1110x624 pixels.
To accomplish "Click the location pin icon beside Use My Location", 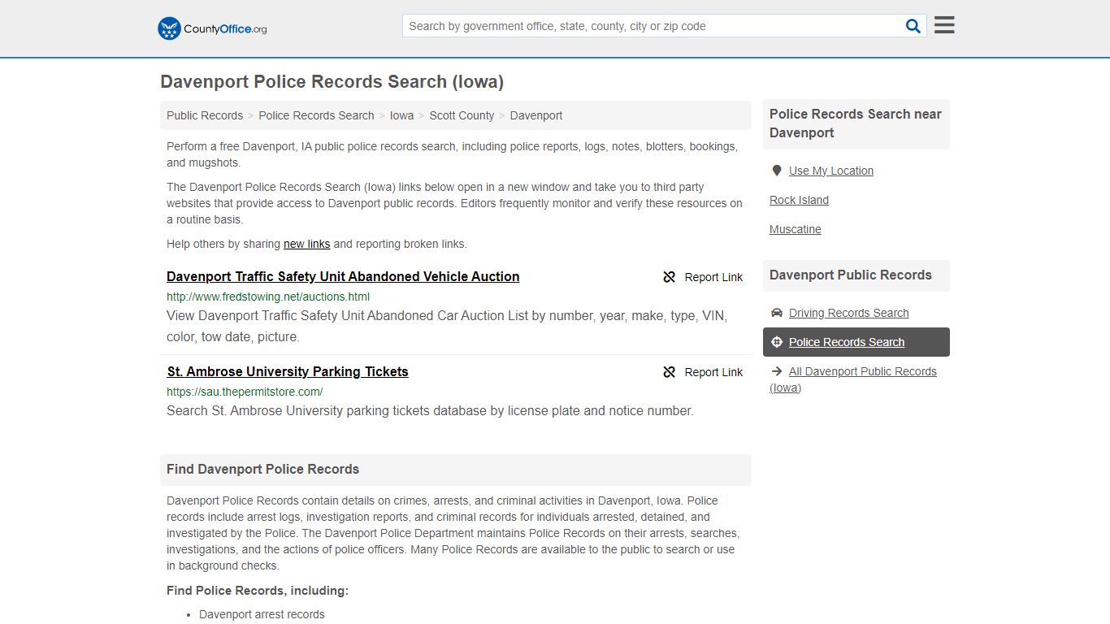I will [x=777, y=171].
